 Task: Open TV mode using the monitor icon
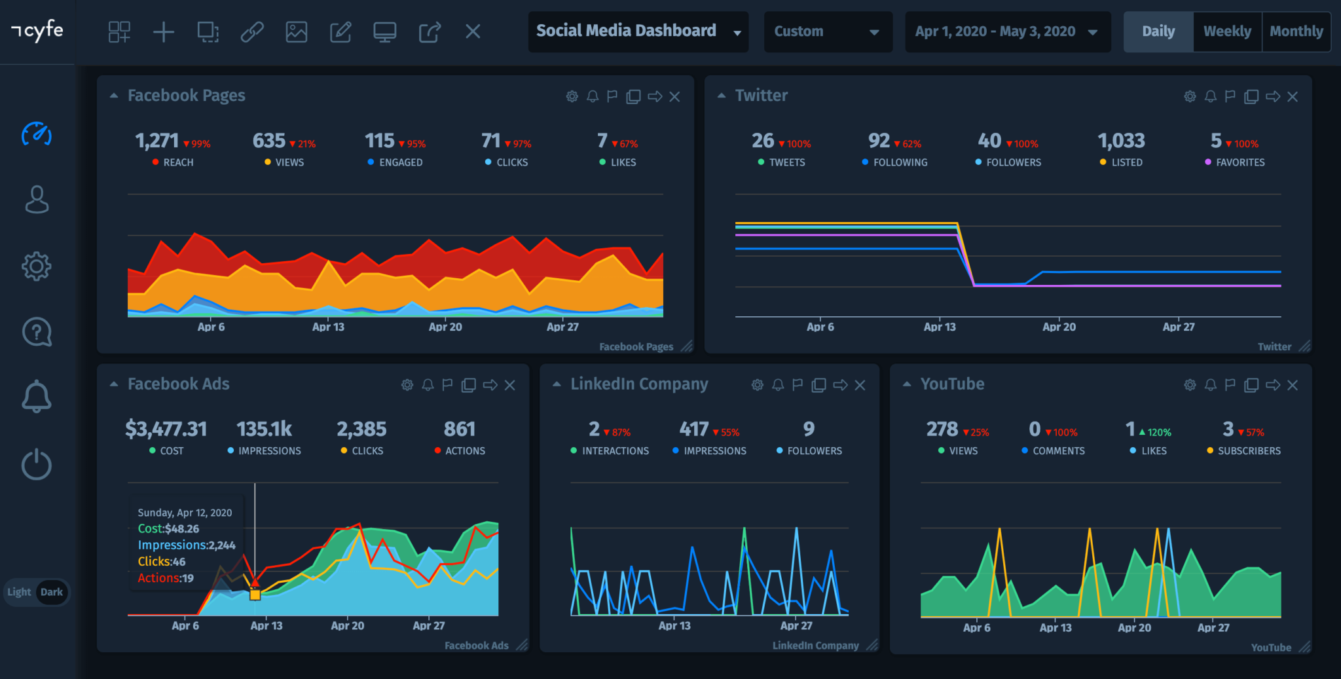tap(385, 31)
